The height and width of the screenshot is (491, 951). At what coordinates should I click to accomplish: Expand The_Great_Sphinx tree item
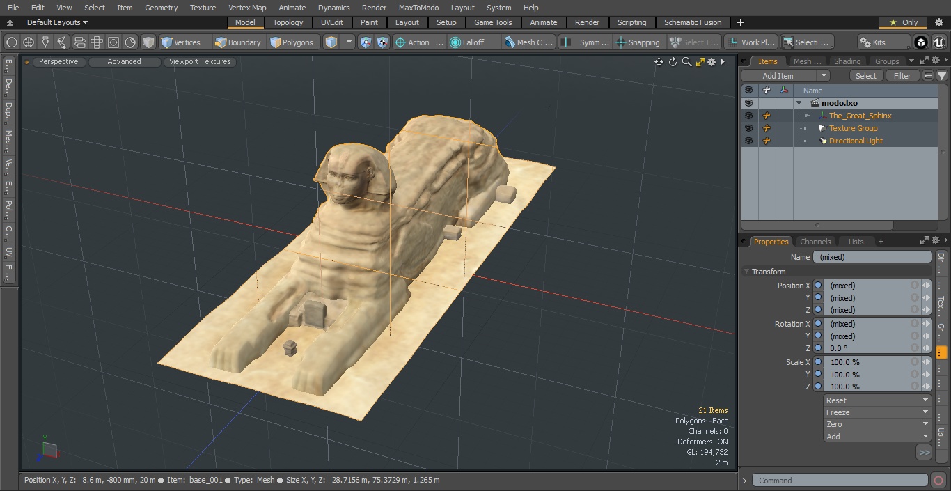point(806,116)
